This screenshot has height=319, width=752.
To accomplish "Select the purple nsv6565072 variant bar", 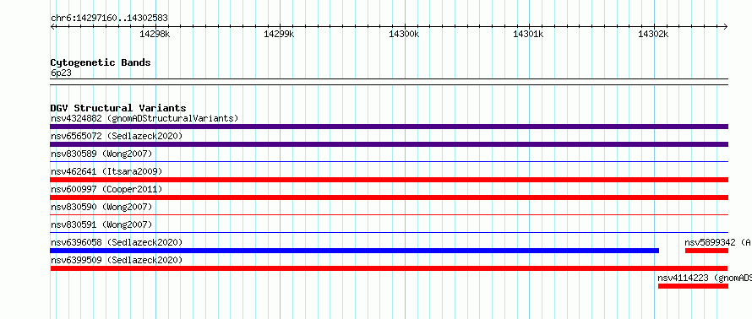I will point(389,144).
